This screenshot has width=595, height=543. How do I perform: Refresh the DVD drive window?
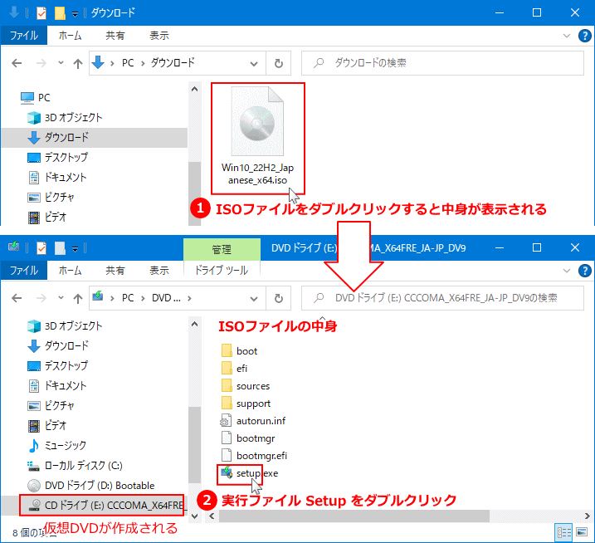point(279,298)
